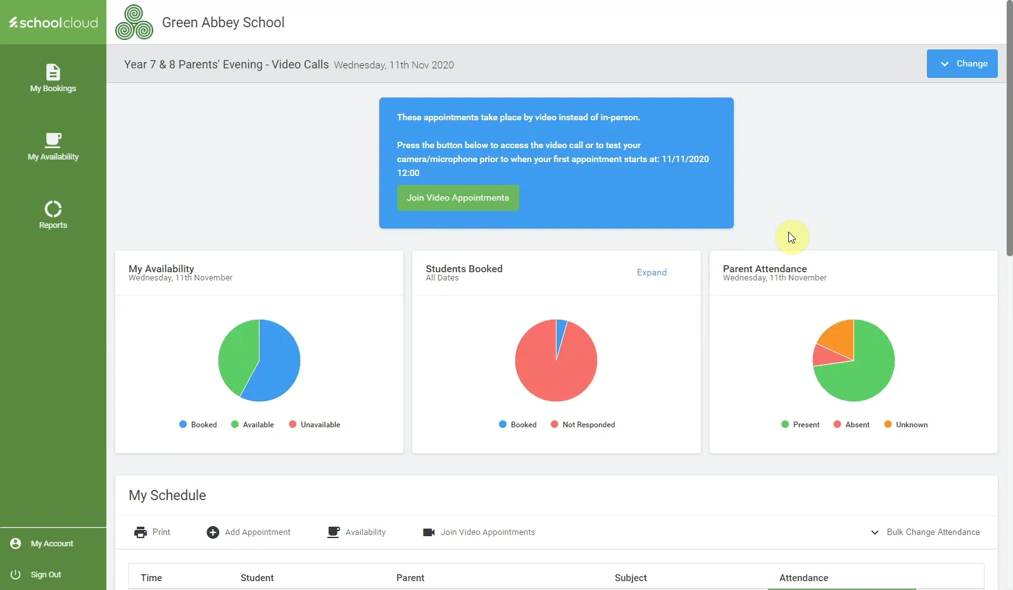
Task: Open the Change evening dropdown
Action: coord(962,63)
